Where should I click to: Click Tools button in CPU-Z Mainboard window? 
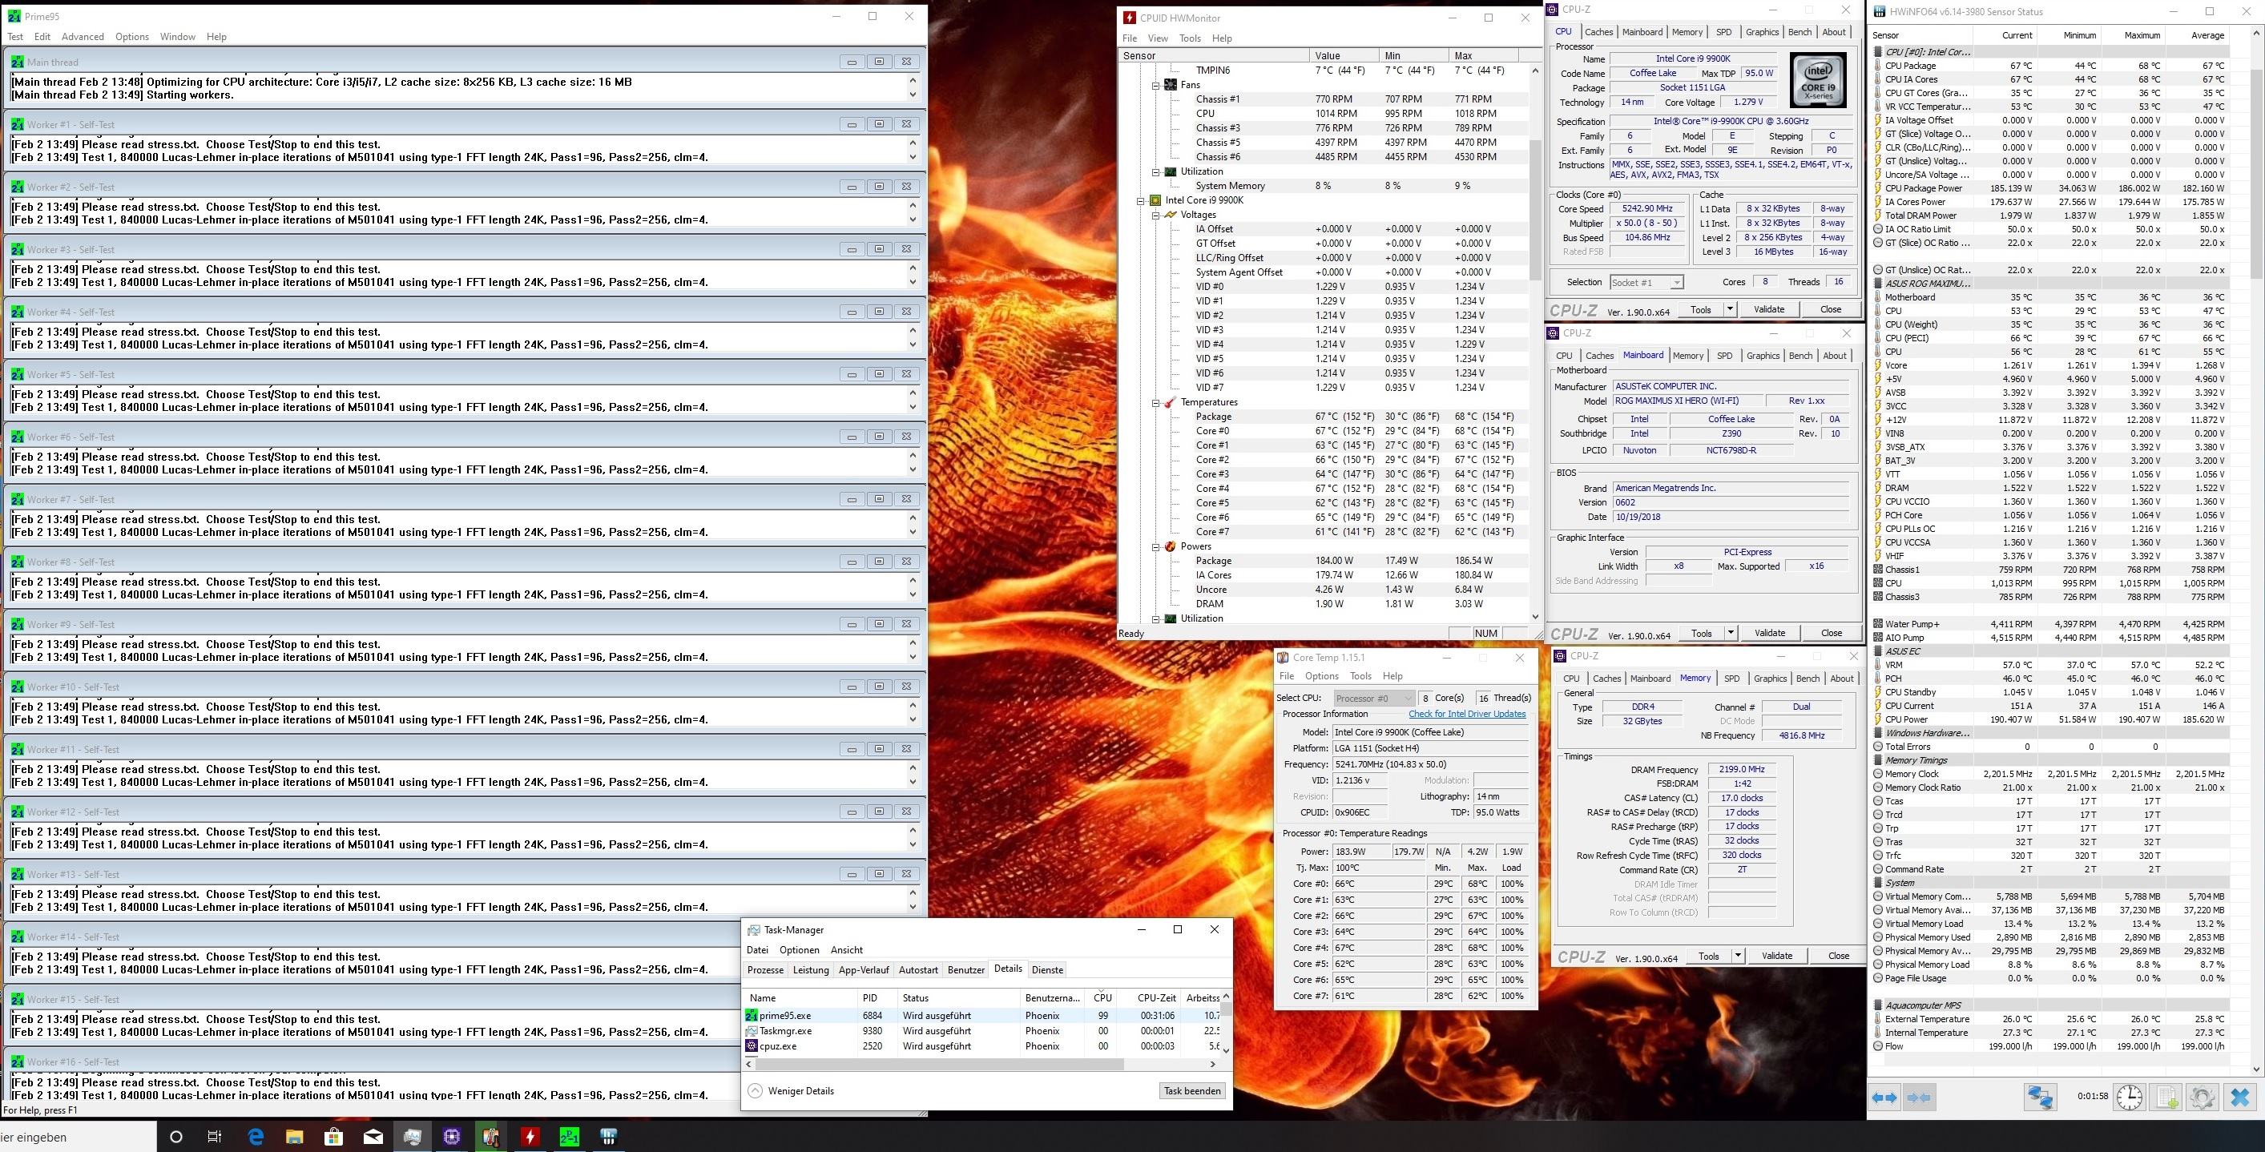click(1702, 633)
